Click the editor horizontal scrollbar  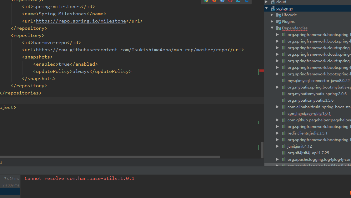[110, 157]
